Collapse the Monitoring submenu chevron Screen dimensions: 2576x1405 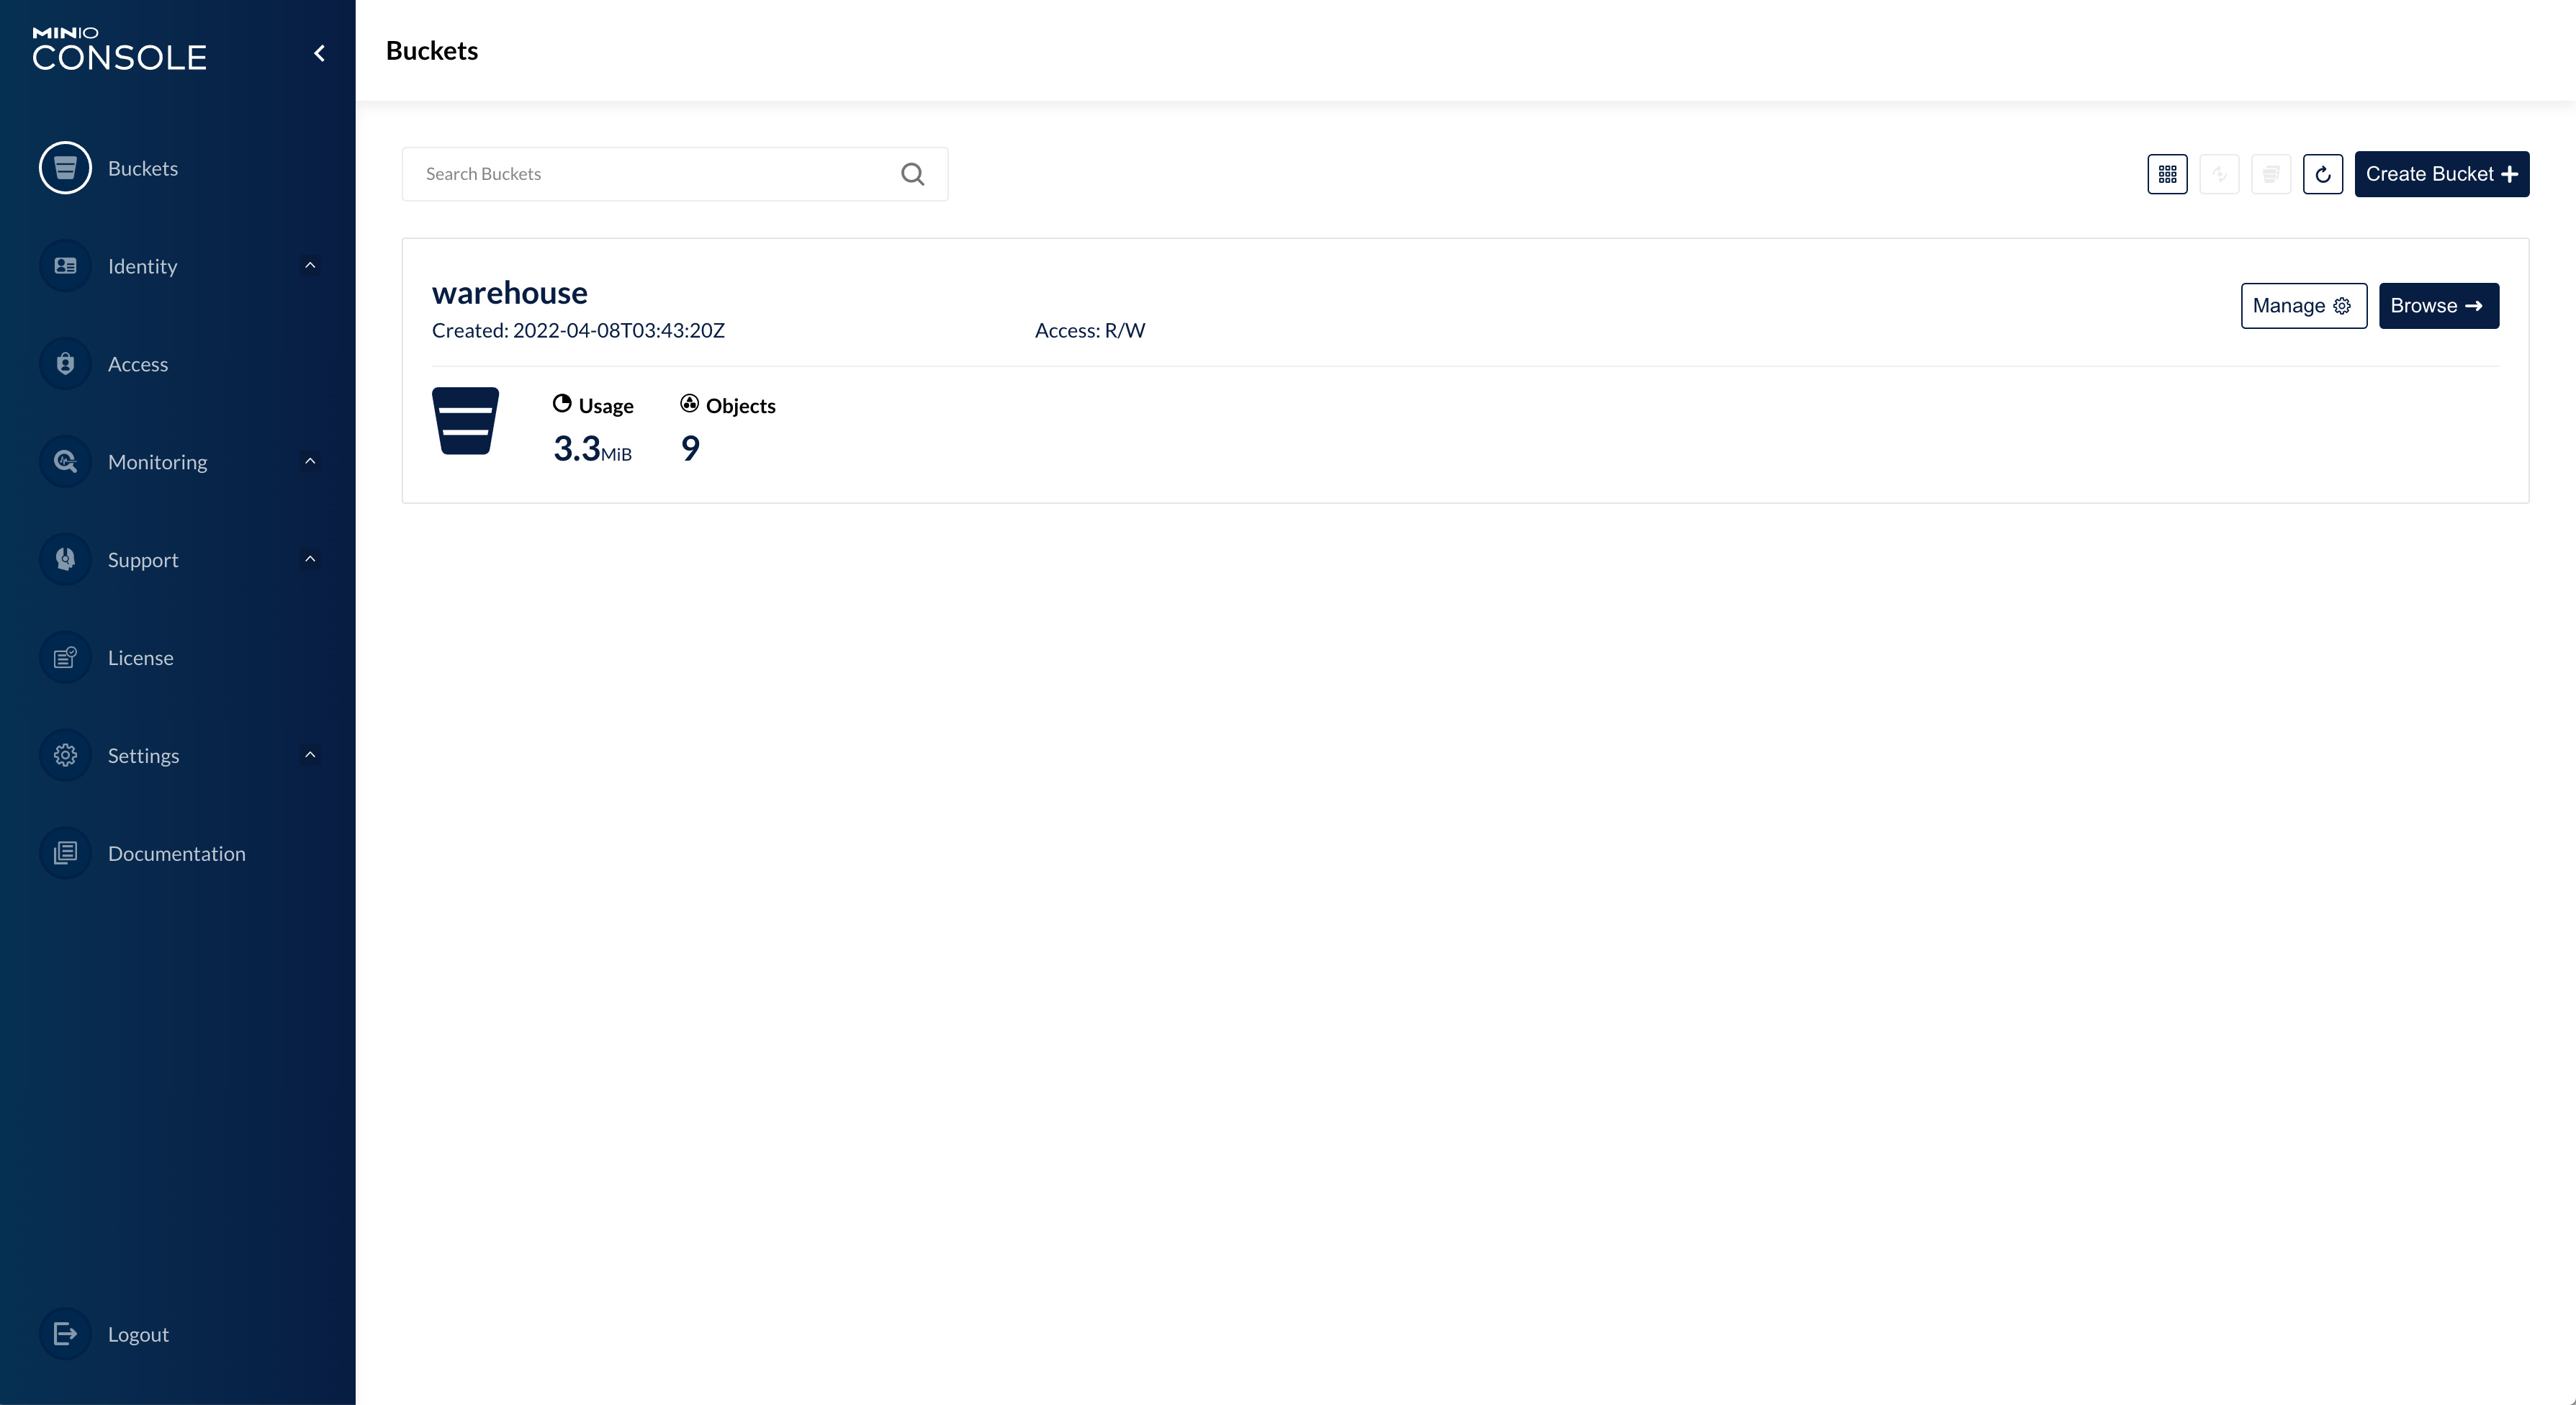click(309, 461)
